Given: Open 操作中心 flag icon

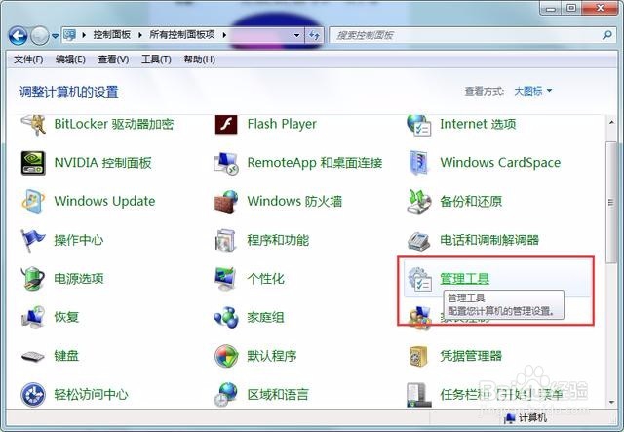Looking at the screenshot, I should [33, 240].
